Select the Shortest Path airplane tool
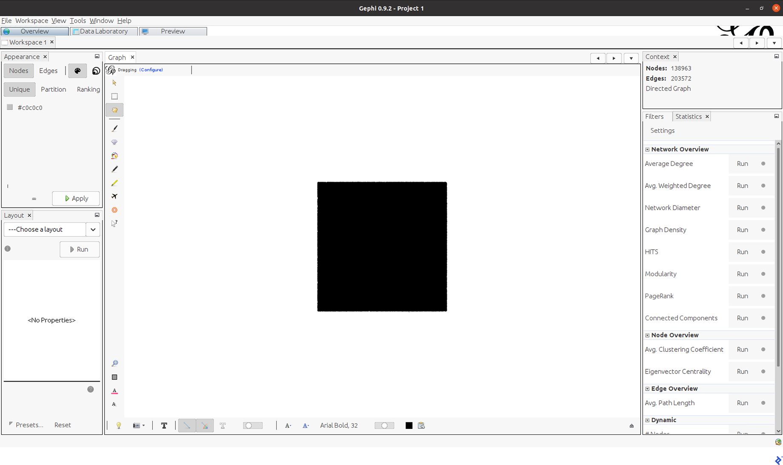 (x=114, y=196)
